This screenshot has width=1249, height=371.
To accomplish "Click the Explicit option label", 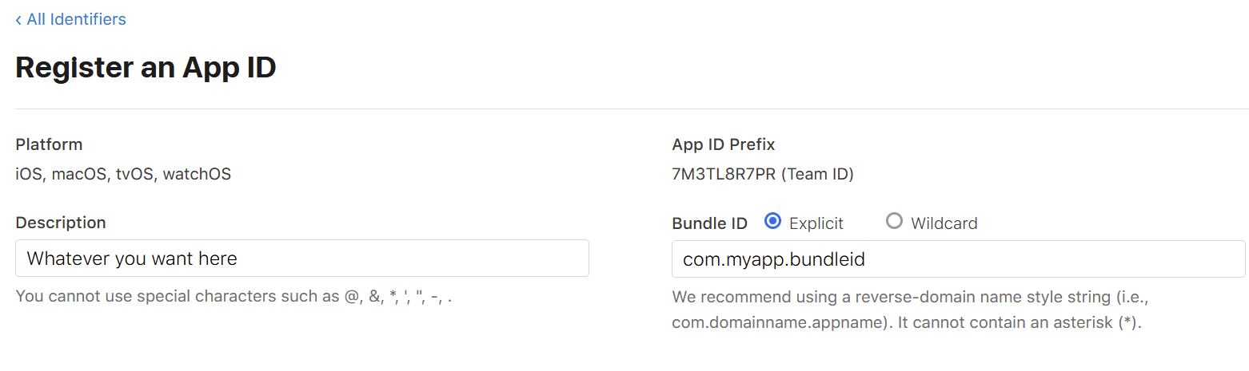I will pyautogui.click(x=816, y=223).
